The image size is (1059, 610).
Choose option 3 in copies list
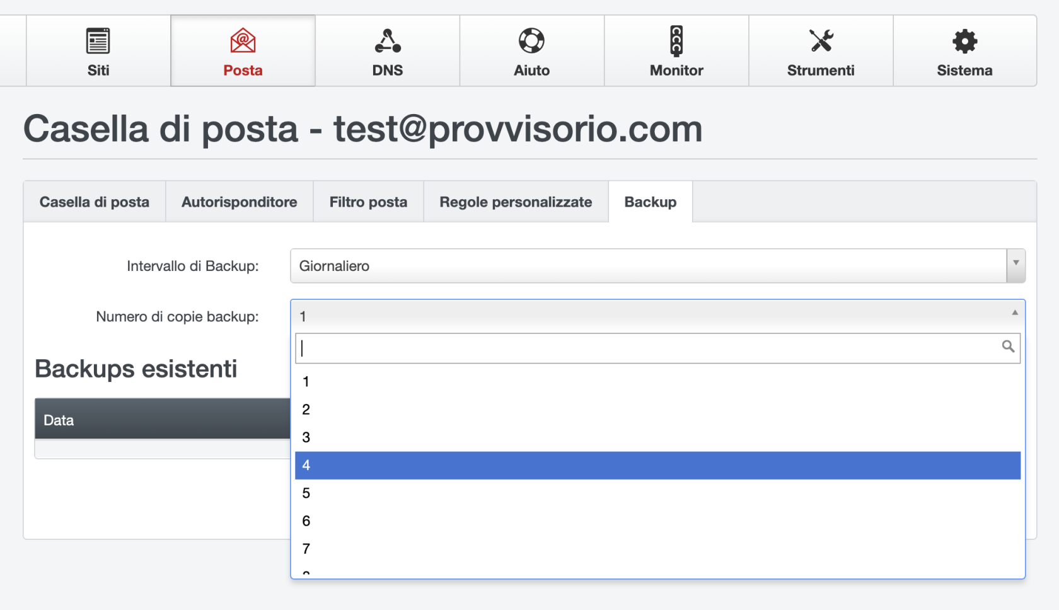click(657, 437)
